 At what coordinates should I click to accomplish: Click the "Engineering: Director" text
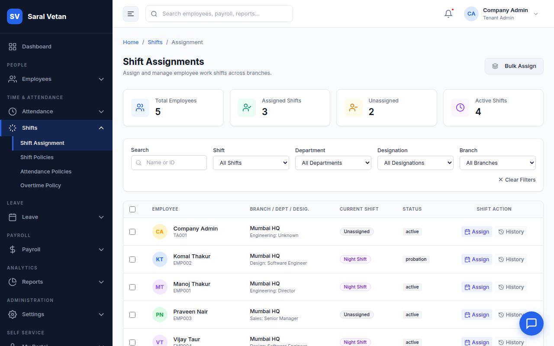click(x=273, y=291)
